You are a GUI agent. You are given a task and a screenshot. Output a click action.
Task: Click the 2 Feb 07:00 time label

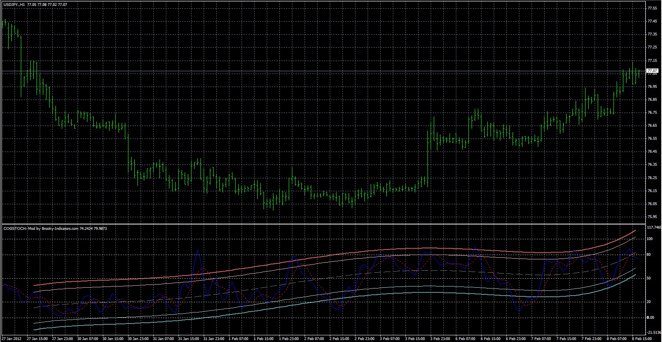[x=316, y=338]
